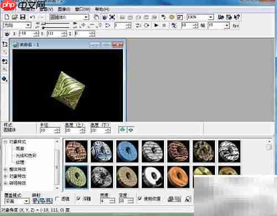This screenshot has height=216, width=277.
Task: Open the 帮助(H) menu
Action: click(x=102, y=9)
